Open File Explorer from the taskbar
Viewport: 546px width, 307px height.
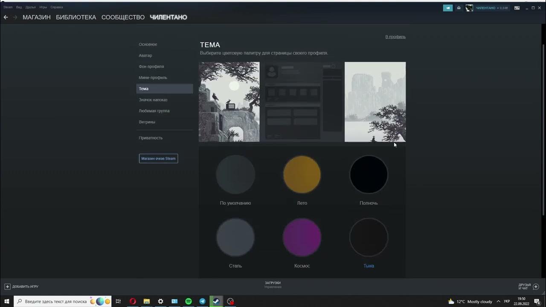tap(146, 301)
